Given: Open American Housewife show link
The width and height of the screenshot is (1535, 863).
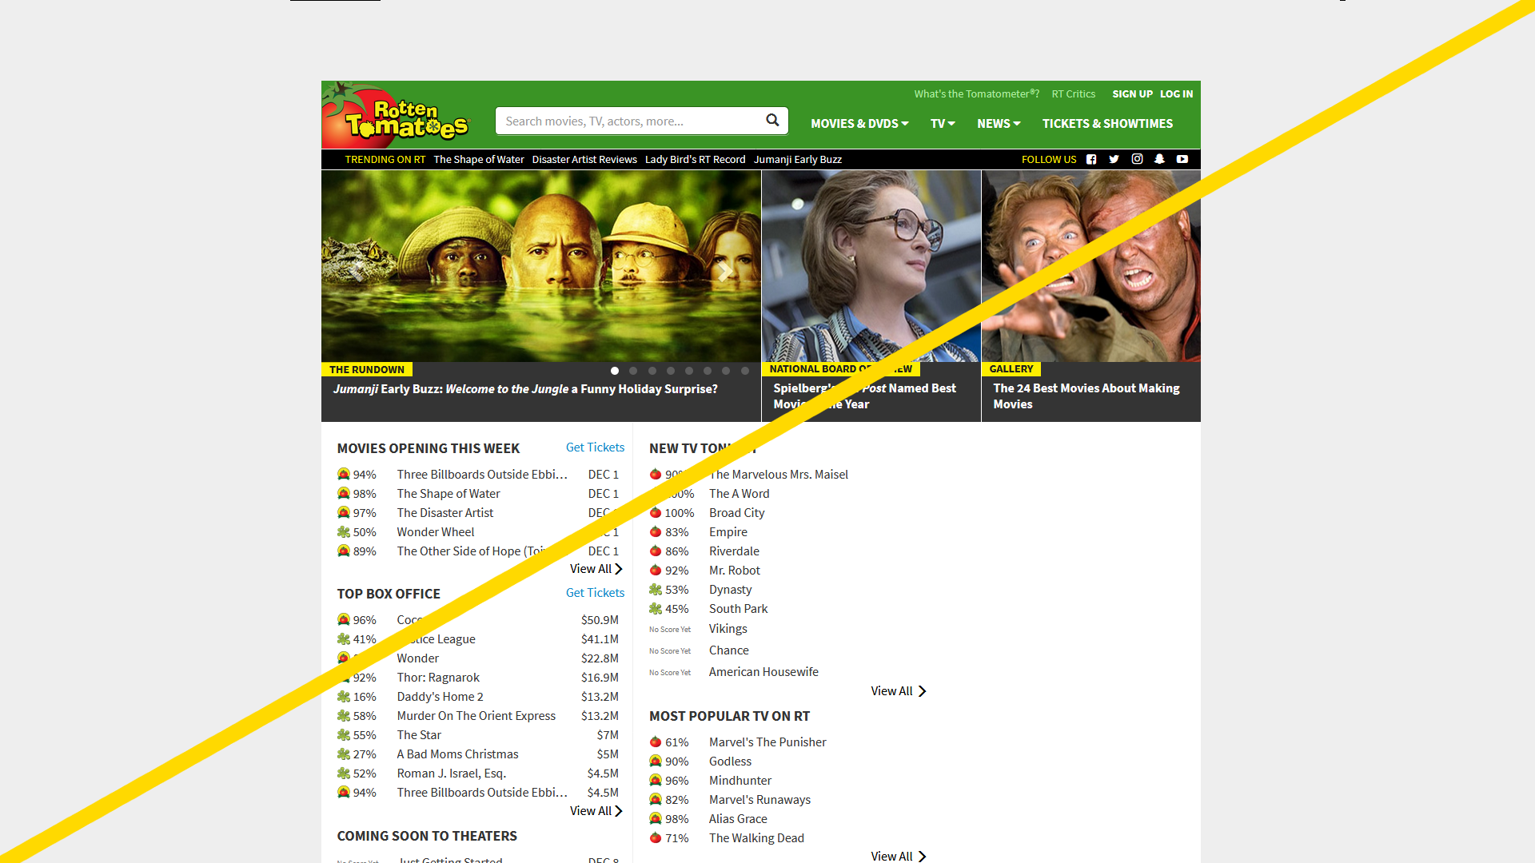Looking at the screenshot, I should click(x=764, y=672).
